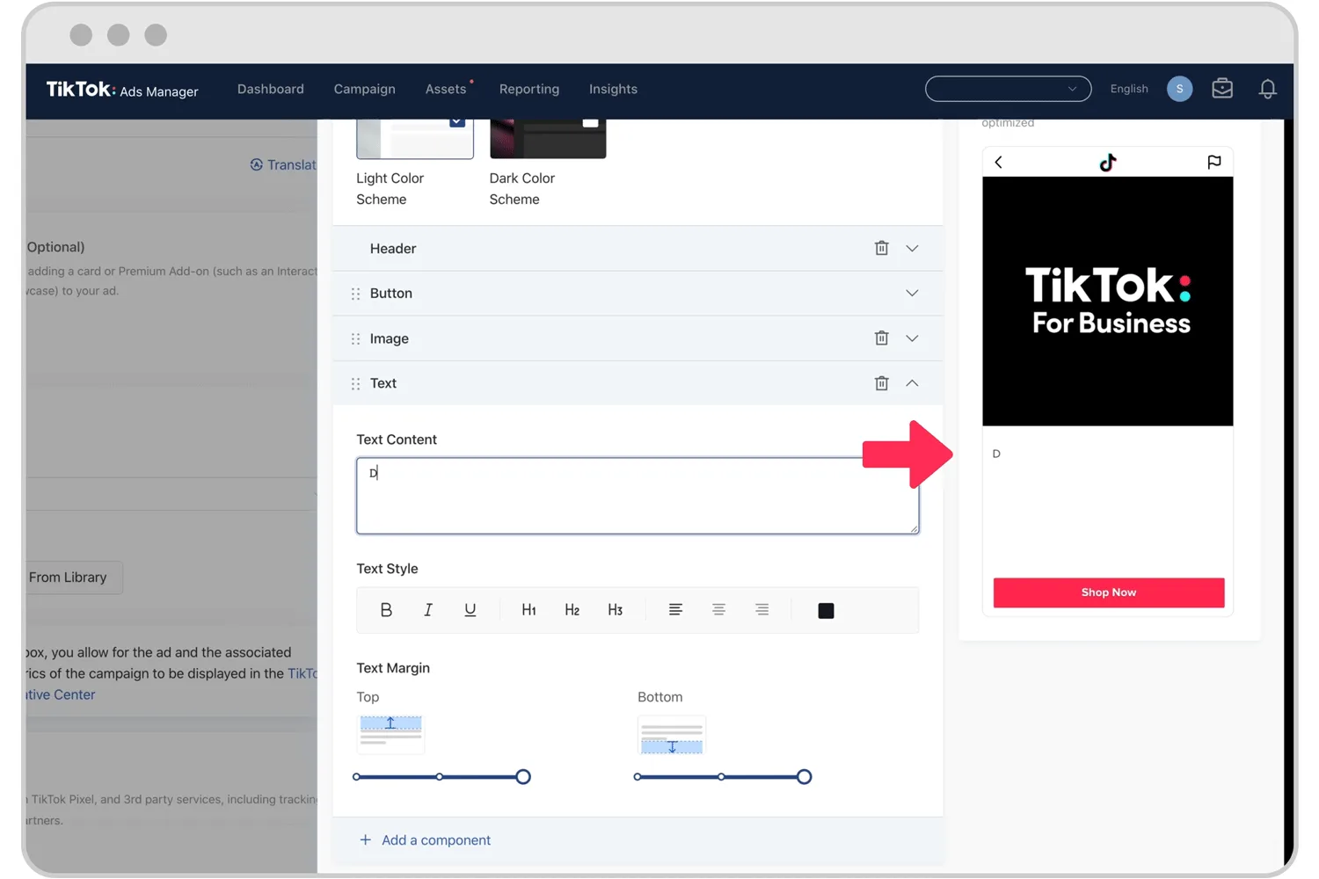Change the English language setting
Viewport: 1319px width, 879px height.
tap(1129, 89)
